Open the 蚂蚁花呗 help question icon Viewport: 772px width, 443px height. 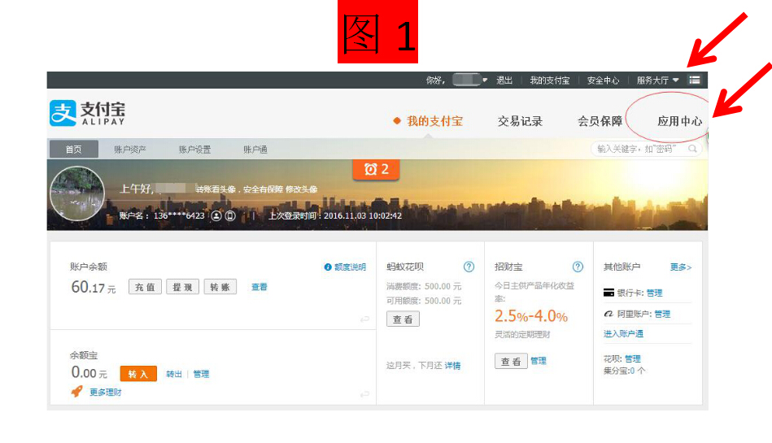469,267
